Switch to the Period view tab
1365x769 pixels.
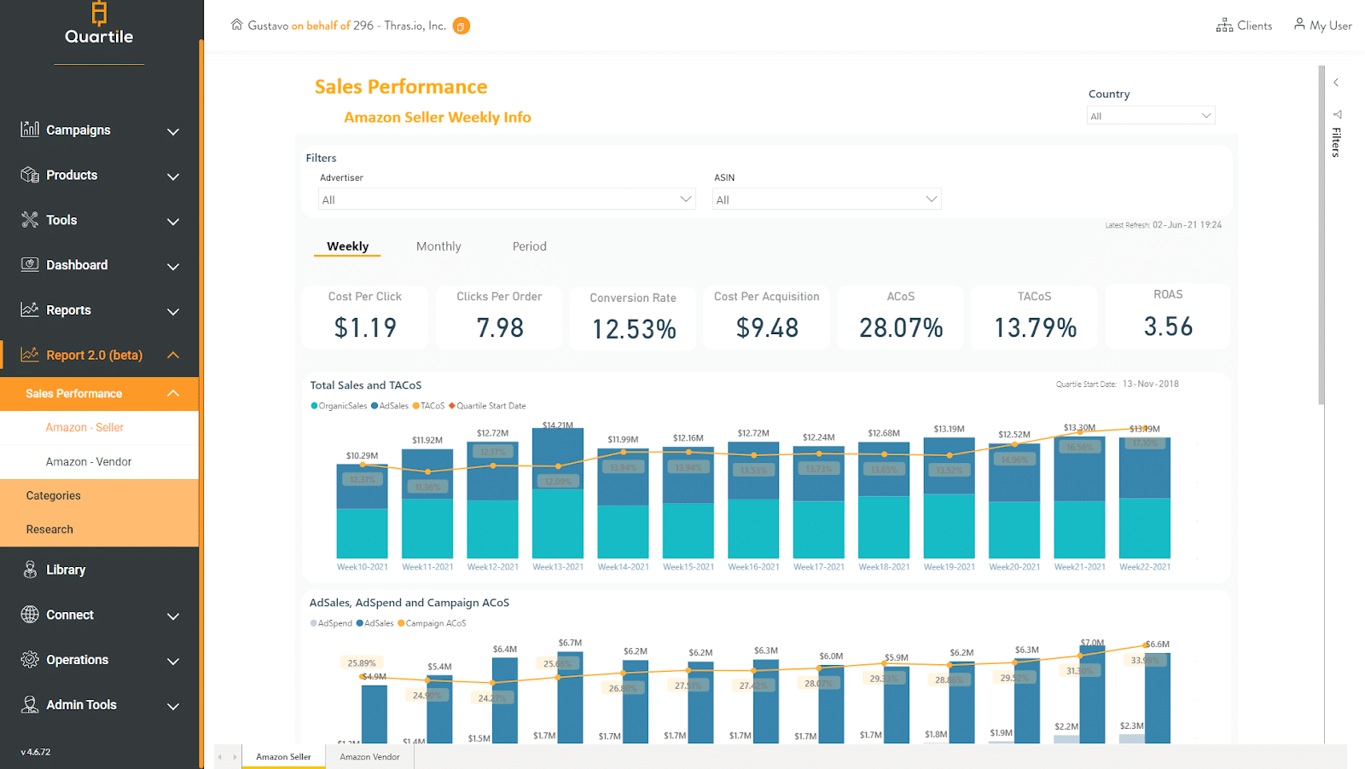[530, 246]
